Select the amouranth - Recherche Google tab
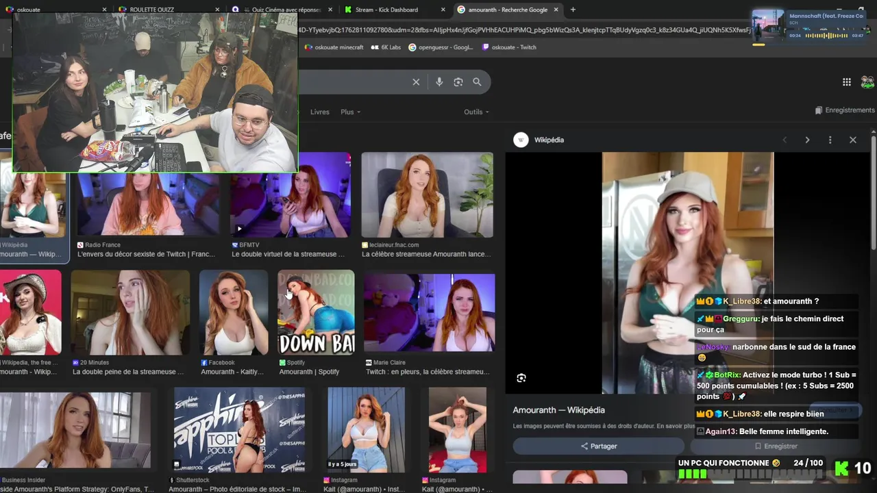 coord(507,10)
